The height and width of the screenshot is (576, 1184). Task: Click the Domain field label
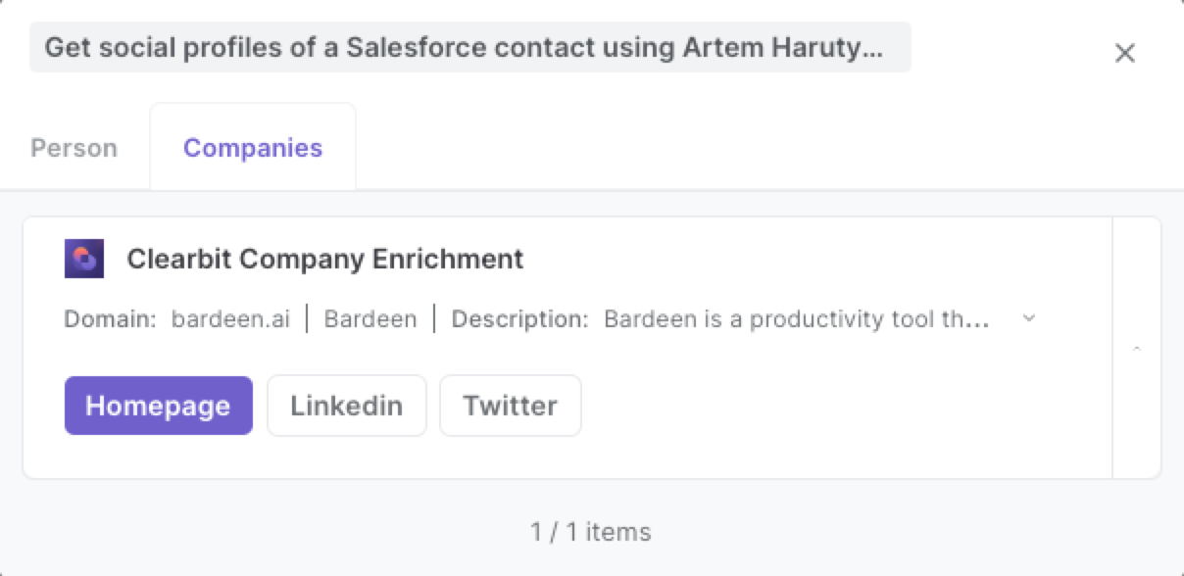(111, 319)
